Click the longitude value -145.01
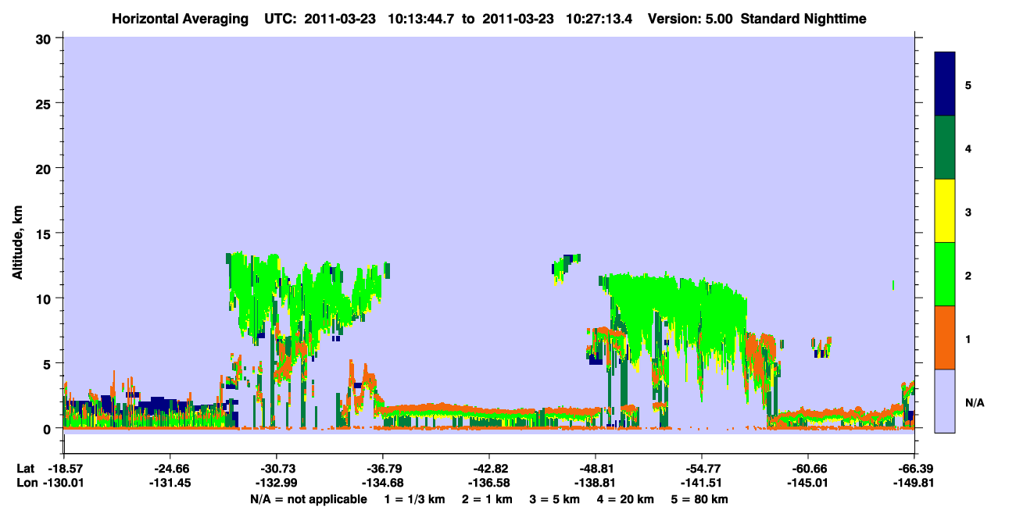The image size is (1016, 521). tap(807, 483)
